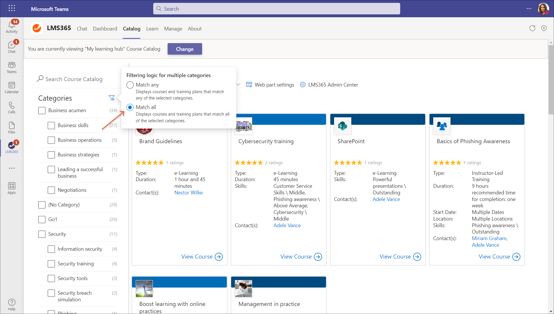Click the SharePoint course thumbnail
The image size is (554, 314).
343,126
